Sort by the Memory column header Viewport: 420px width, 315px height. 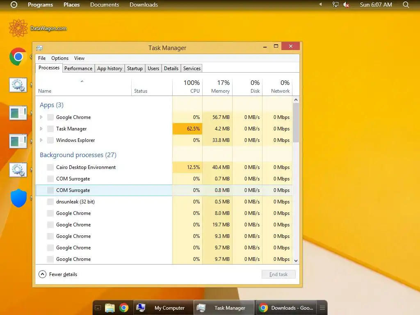point(217,87)
